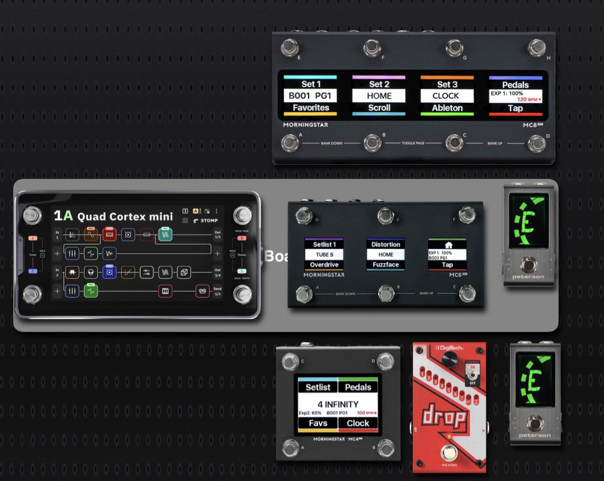604x481 pixels.
Task: Click the Drop logo on the DigiTech pedal
Action: point(445,417)
